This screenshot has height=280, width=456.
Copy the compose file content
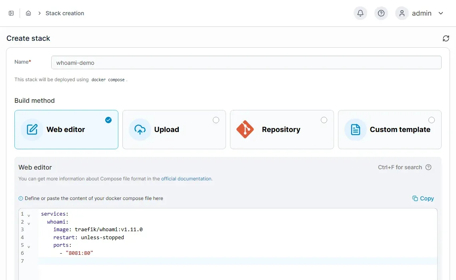pos(423,198)
